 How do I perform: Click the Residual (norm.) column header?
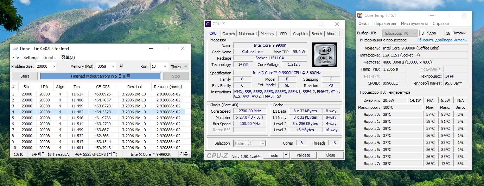168,87
